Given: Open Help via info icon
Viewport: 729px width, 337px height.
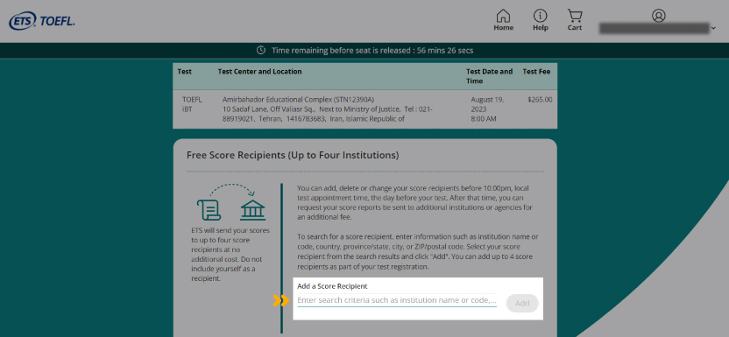Looking at the screenshot, I should 540,16.
